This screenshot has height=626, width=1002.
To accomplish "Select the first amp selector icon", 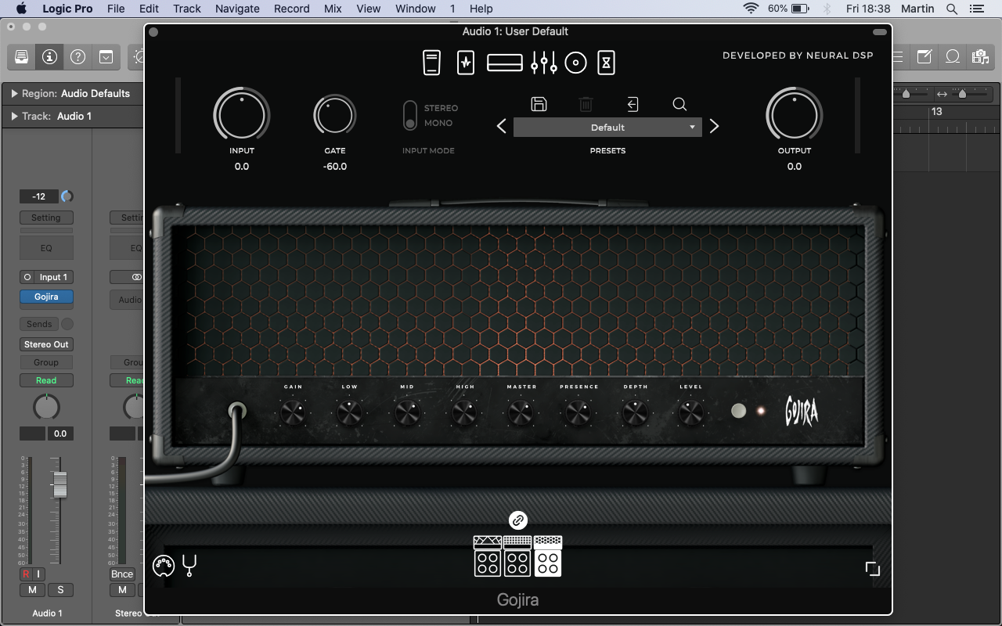I will pyautogui.click(x=487, y=556).
